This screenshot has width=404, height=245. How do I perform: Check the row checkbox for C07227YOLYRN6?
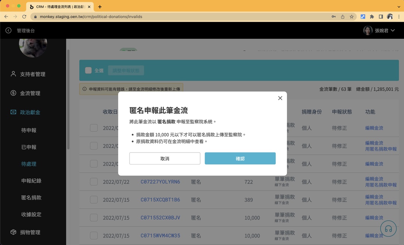pos(94,182)
